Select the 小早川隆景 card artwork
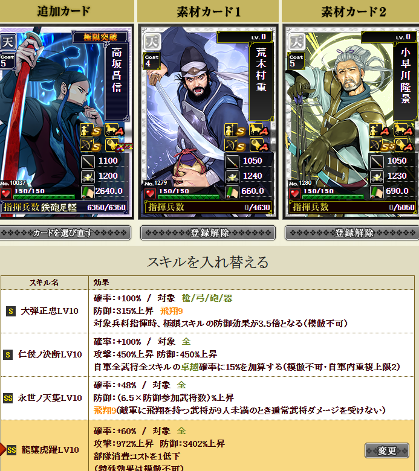The height and width of the screenshot is (471, 419). tap(351, 121)
